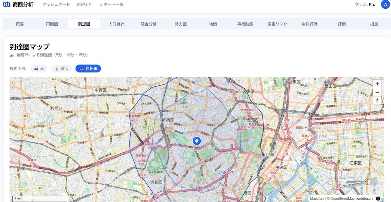The height and width of the screenshot is (202, 391).
Task: Switch to the 円商圏 tab
Action: click(x=52, y=24)
